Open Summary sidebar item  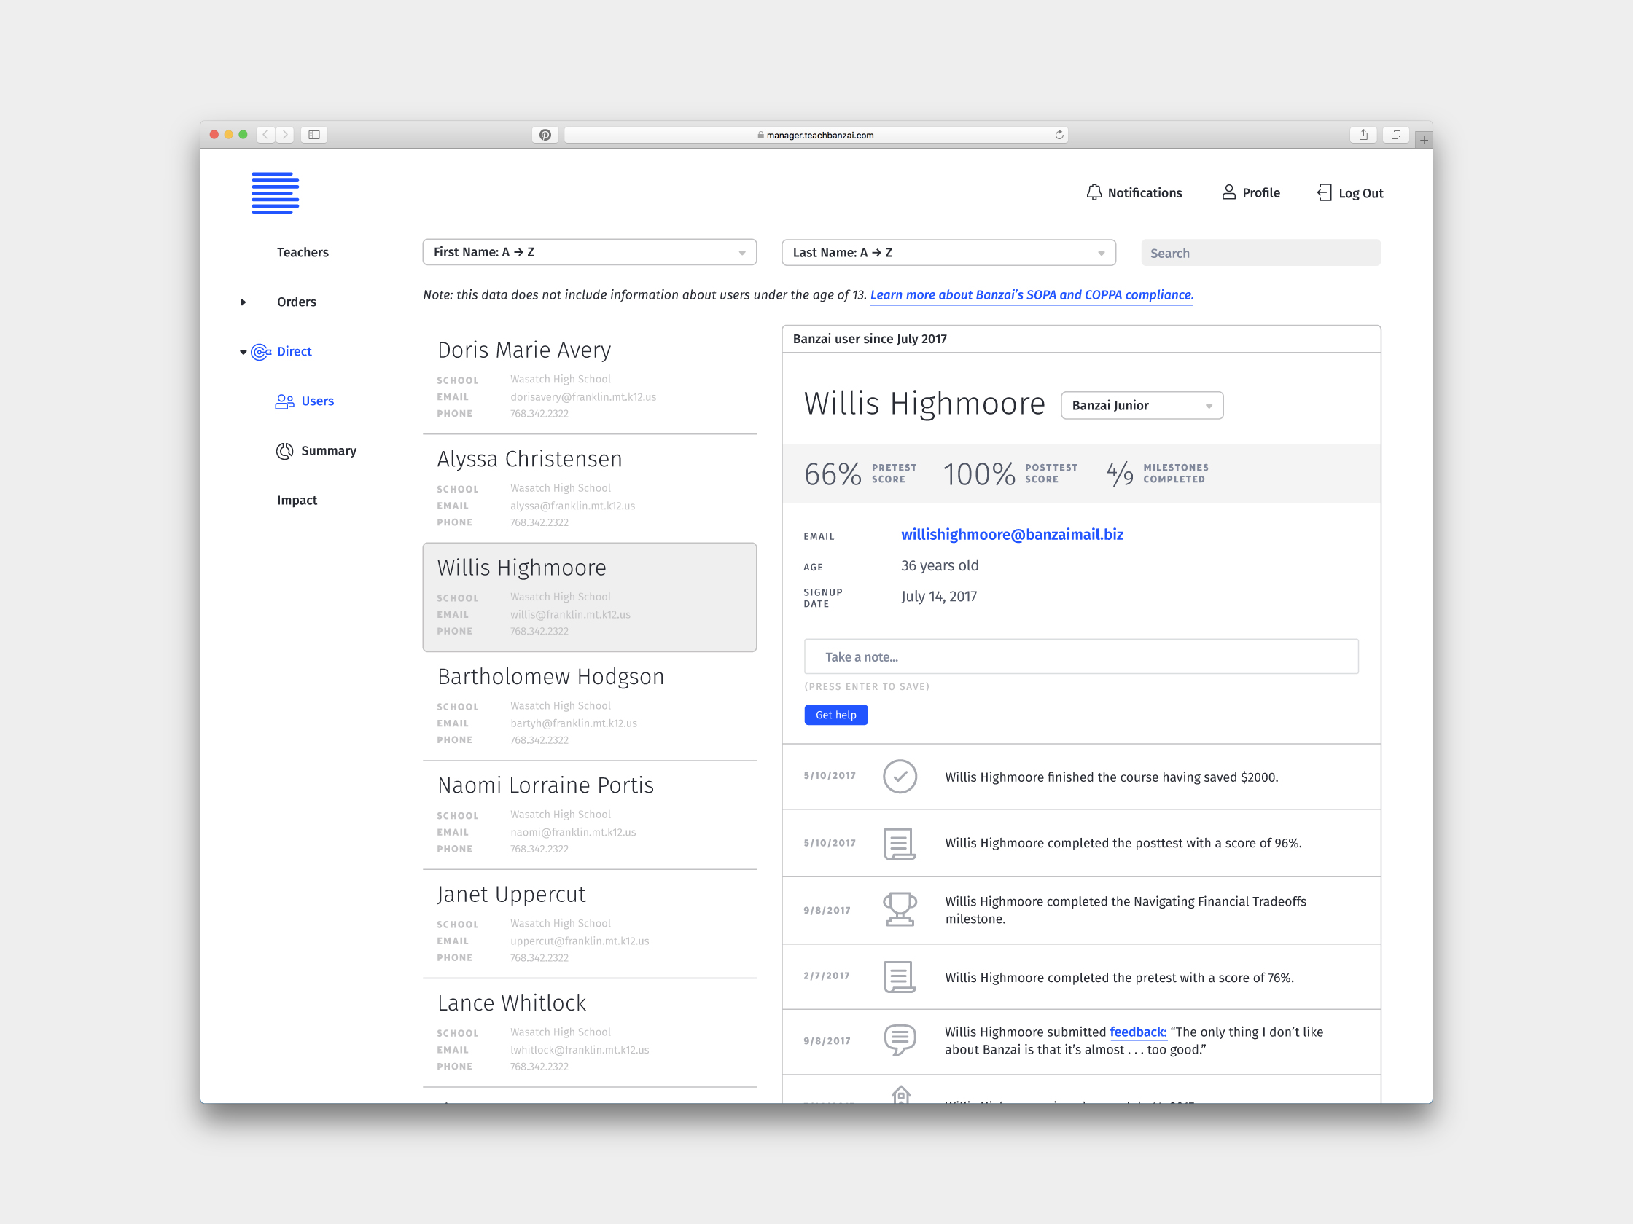click(x=329, y=450)
